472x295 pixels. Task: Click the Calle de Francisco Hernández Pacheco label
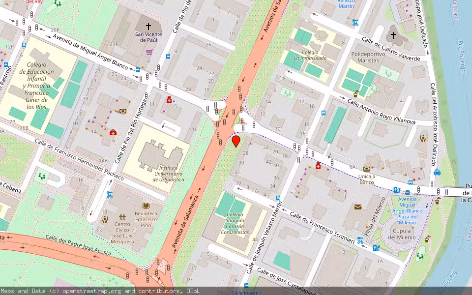79,159
